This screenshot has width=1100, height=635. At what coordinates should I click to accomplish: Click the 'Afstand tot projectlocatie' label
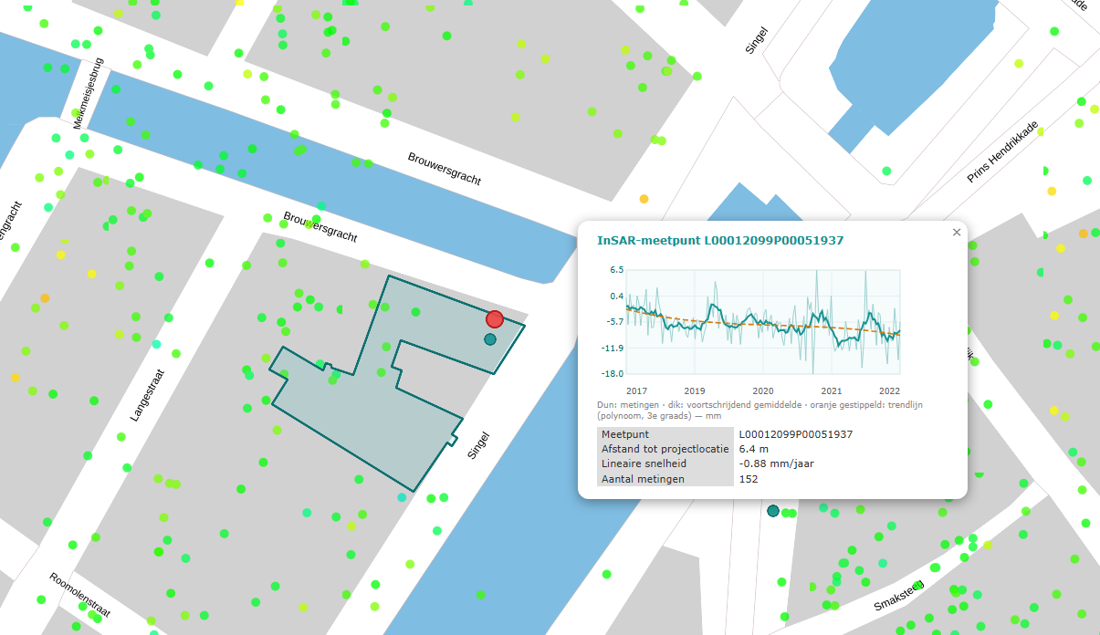665,449
